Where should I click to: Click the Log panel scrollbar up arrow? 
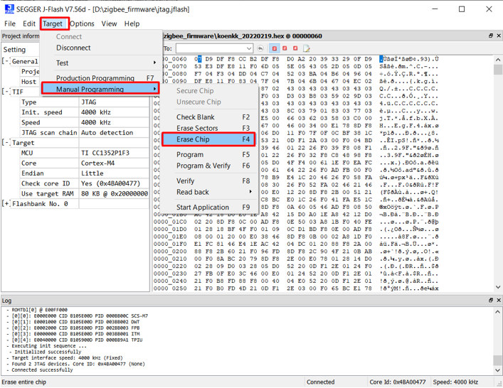(x=497, y=311)
